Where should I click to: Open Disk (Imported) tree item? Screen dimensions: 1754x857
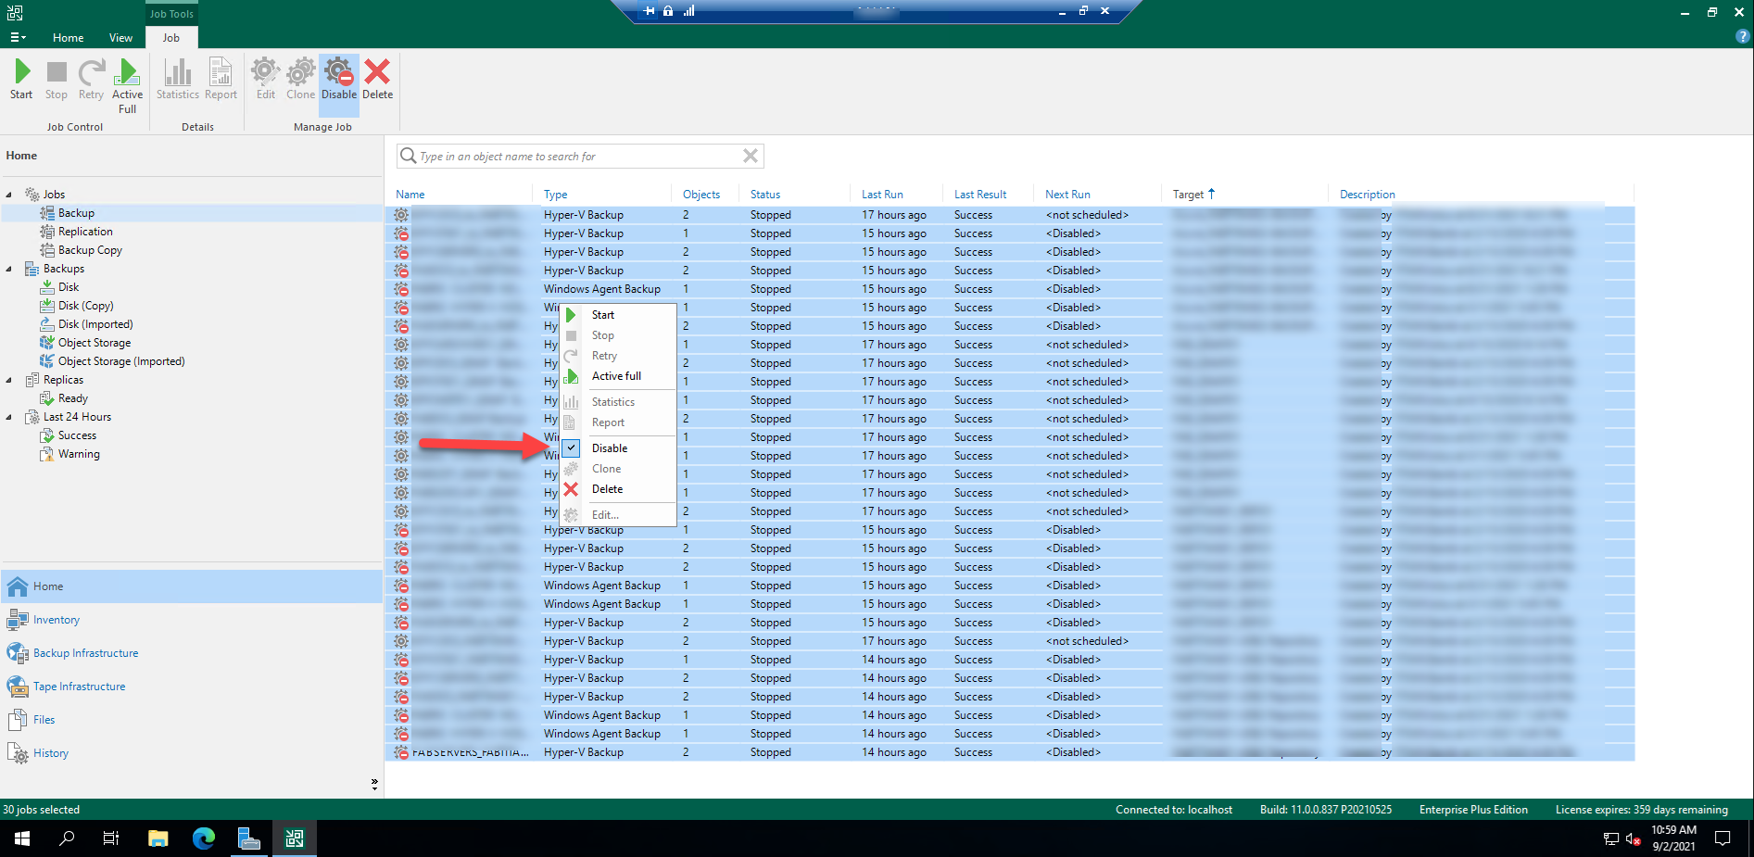(95, 324)
